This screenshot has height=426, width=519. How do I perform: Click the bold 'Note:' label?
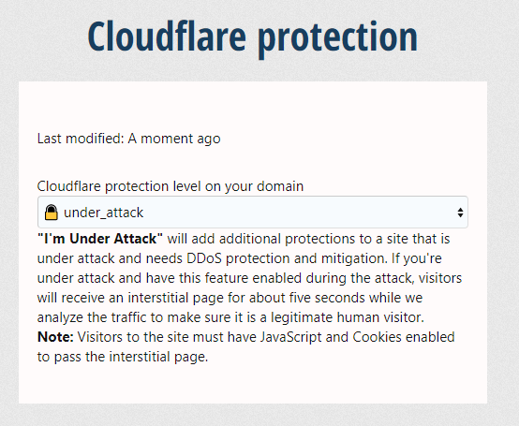click(55, 337)
